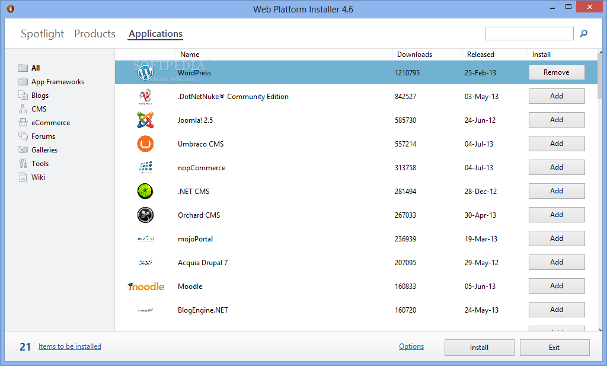Add nopCommerce to install list
This screenshot has width=607, height=366.
557,167
